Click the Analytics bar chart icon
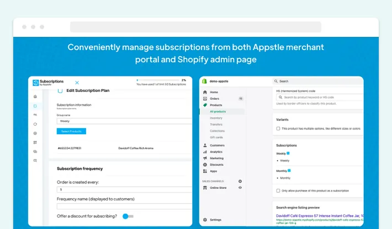This screenshot has height=229, width=392. [x=205, y=152]
